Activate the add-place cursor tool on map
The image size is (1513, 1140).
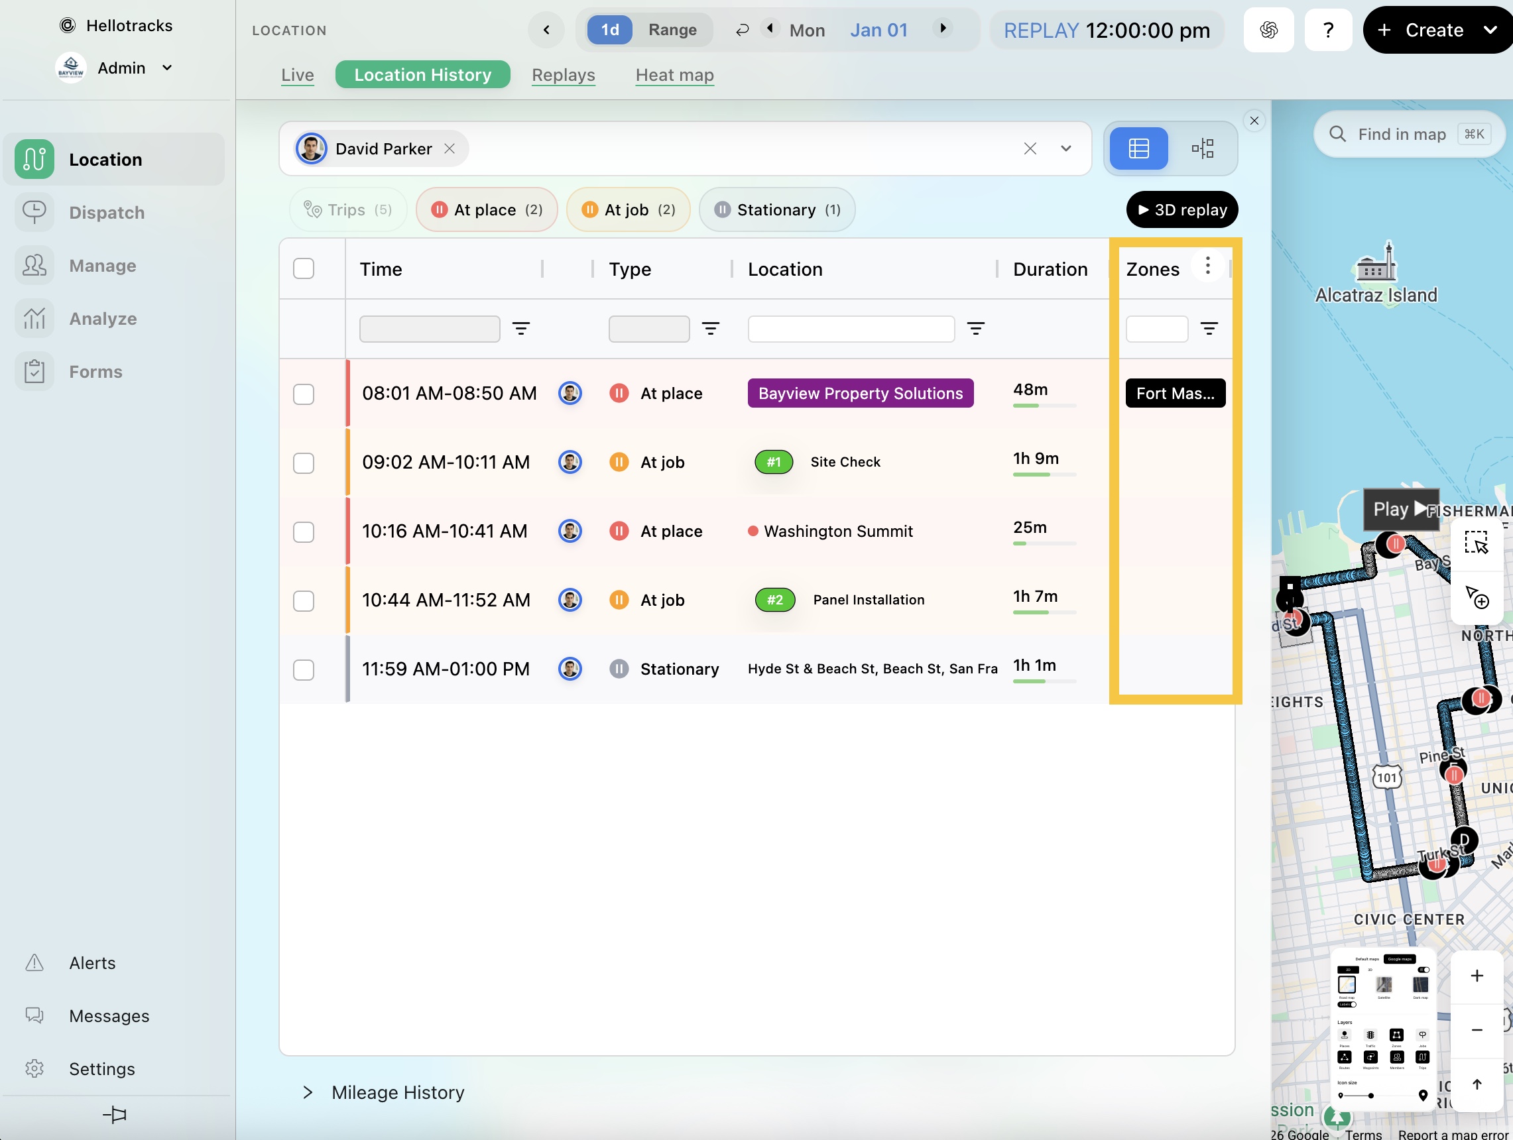(1476, 598)
